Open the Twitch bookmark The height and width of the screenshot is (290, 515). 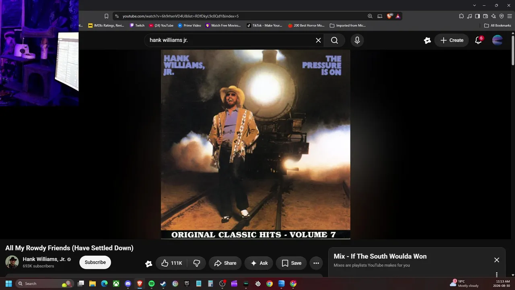coord(137,25)
